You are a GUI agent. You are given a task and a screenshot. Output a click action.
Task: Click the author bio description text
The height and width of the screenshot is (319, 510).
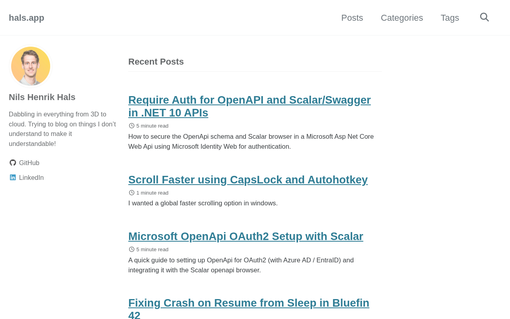63,129
